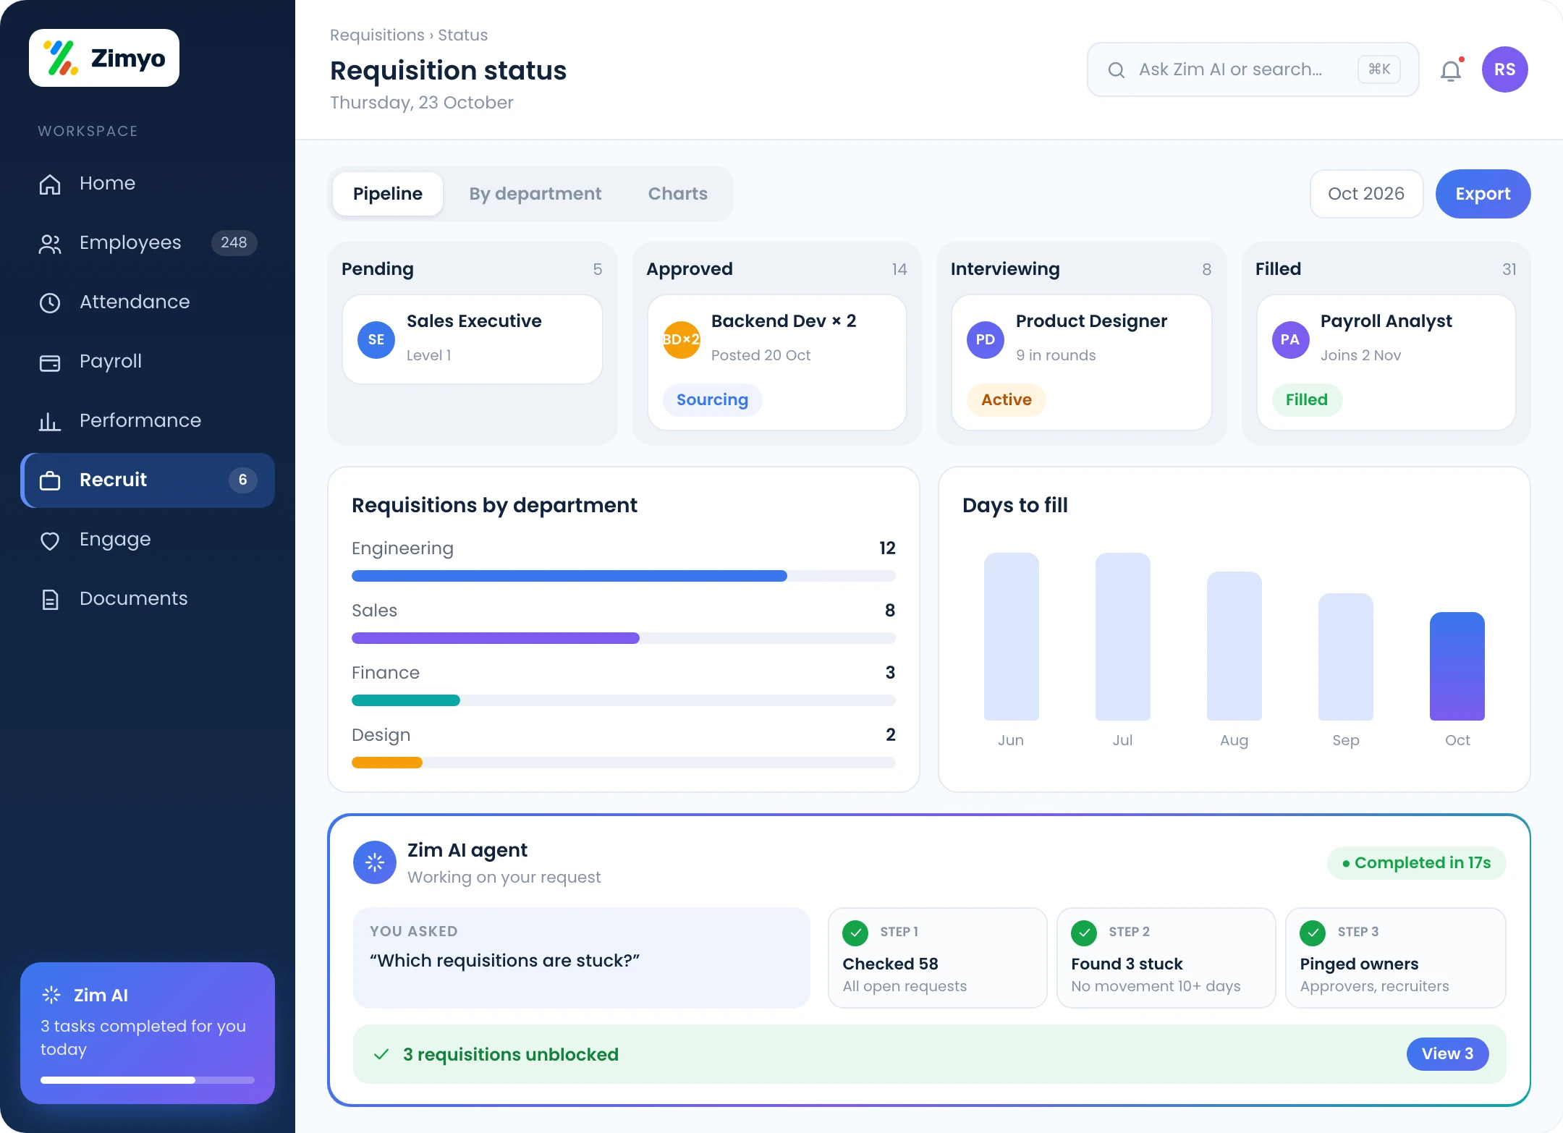
Task: Switch to the Pipeline tab
Action: click(x=388, y=194)
